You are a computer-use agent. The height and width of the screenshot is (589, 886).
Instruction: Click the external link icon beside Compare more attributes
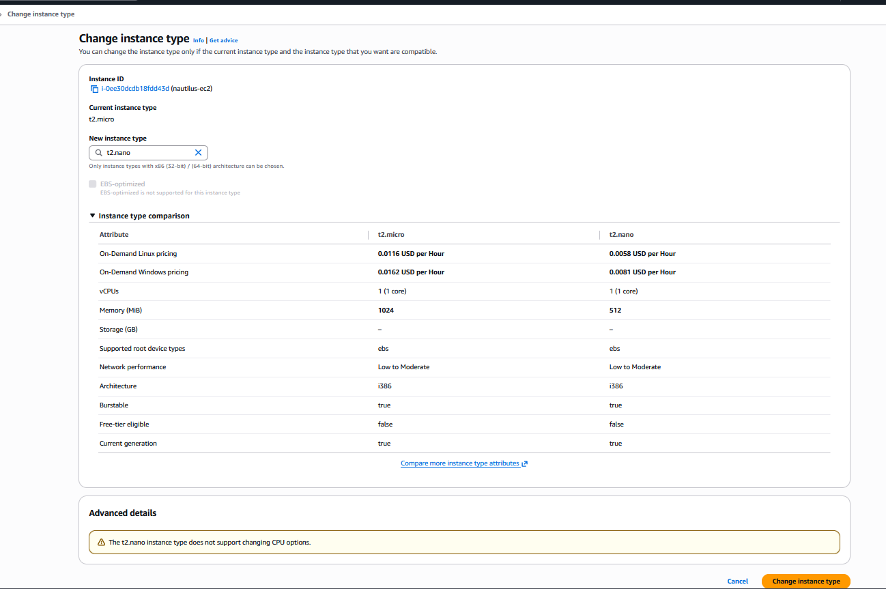(x=525, y=463)
